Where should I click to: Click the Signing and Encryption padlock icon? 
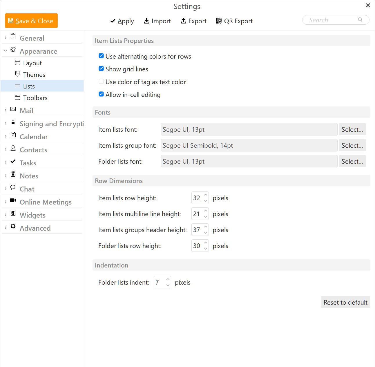(13, 122)
